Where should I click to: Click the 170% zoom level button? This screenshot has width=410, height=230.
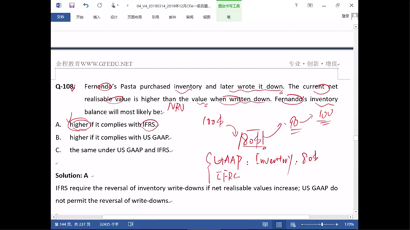coord(349,224)
